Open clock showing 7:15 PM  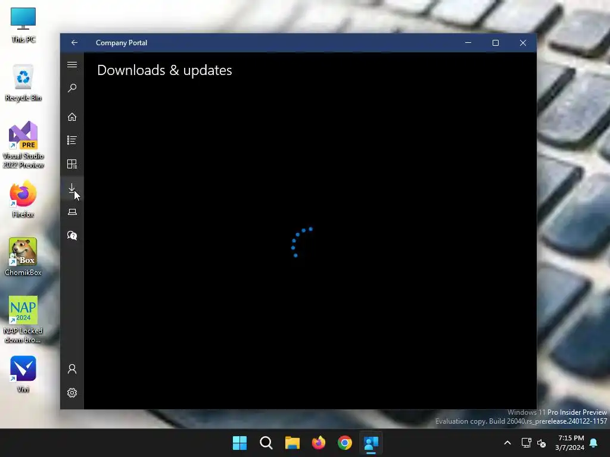(570, 443)
